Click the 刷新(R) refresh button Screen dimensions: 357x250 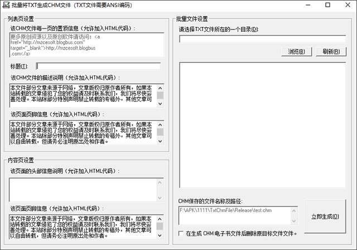coord(331,52)
